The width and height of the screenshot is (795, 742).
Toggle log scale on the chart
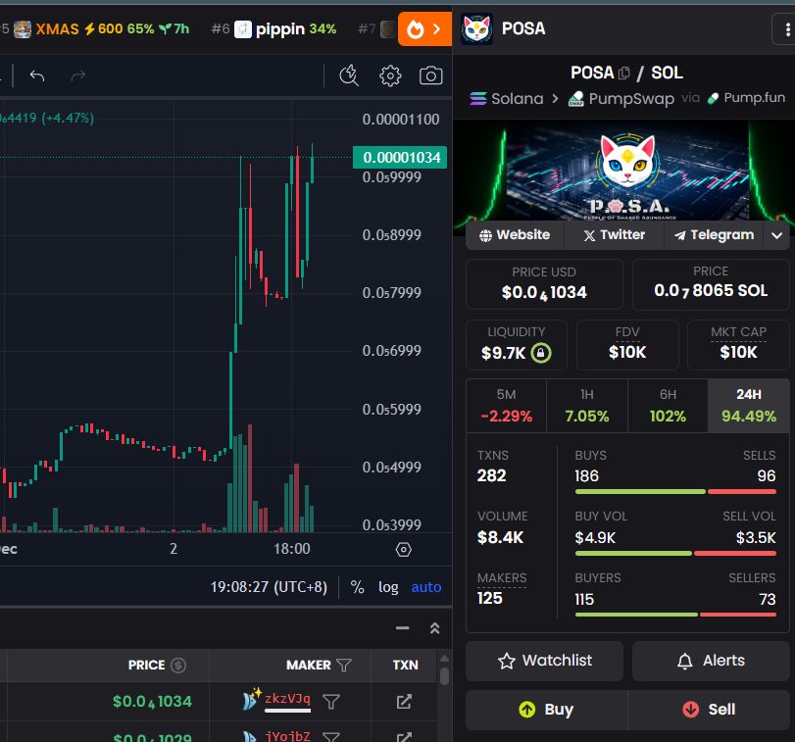(x=388, y=587)
